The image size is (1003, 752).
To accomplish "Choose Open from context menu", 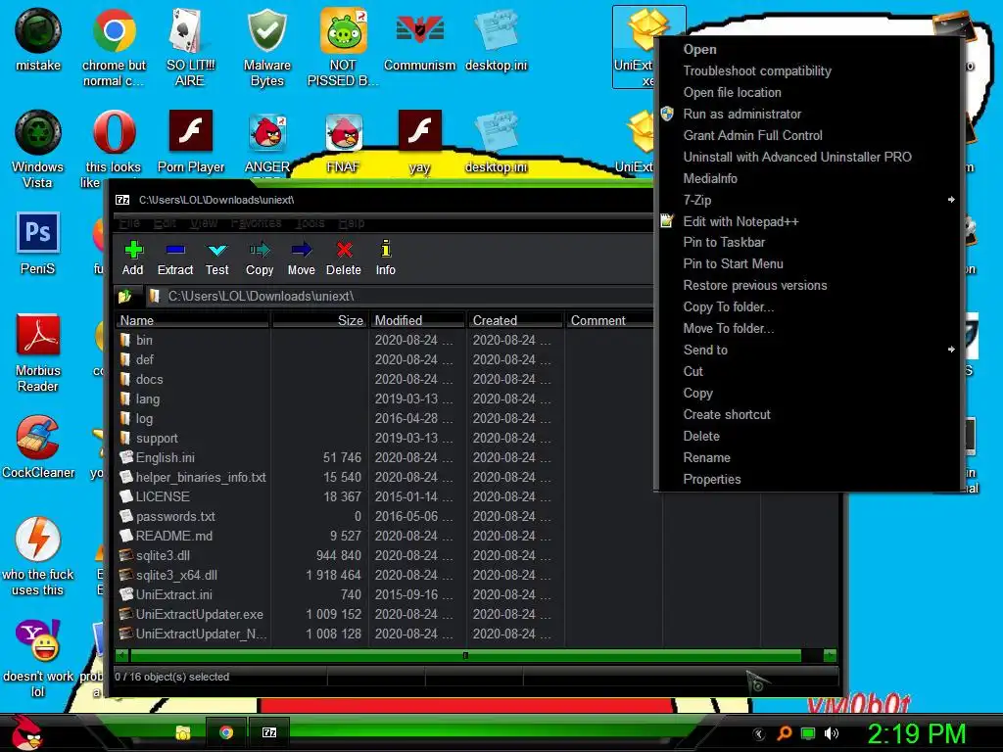I will tap(808, 49).
